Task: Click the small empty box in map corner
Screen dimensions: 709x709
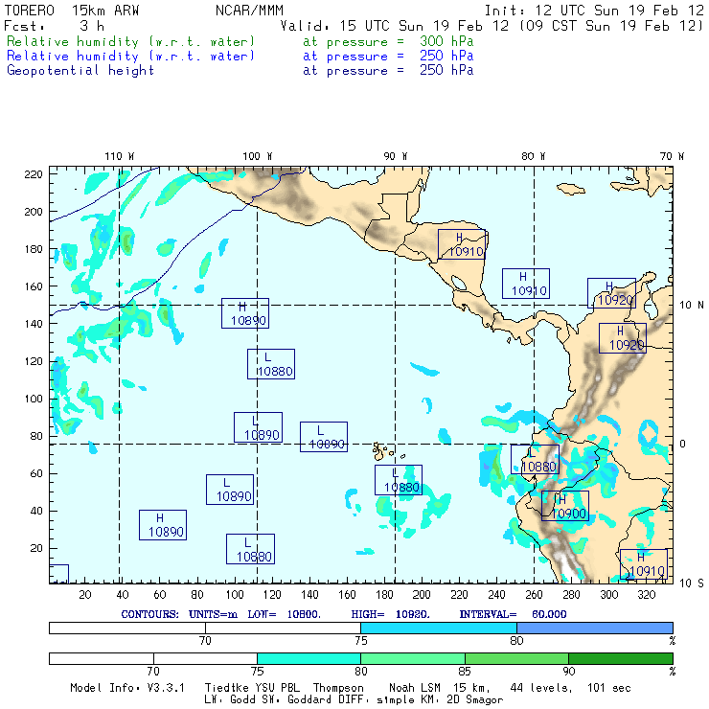Action: pos(58,573)
